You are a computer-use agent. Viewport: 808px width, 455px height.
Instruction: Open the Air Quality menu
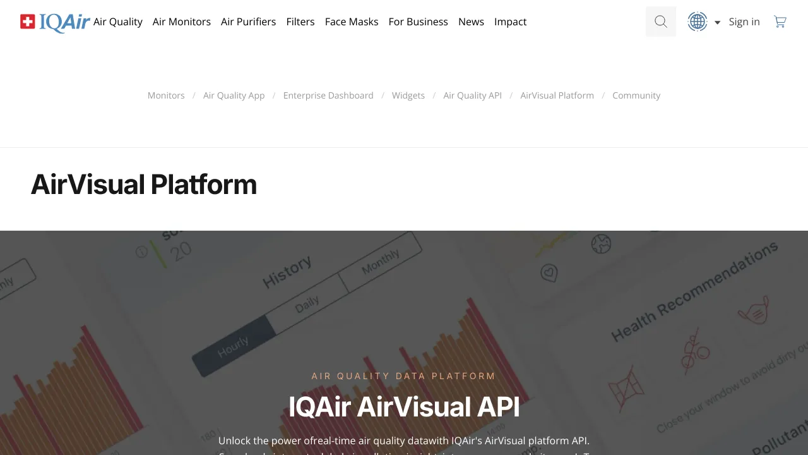point(118,21)
